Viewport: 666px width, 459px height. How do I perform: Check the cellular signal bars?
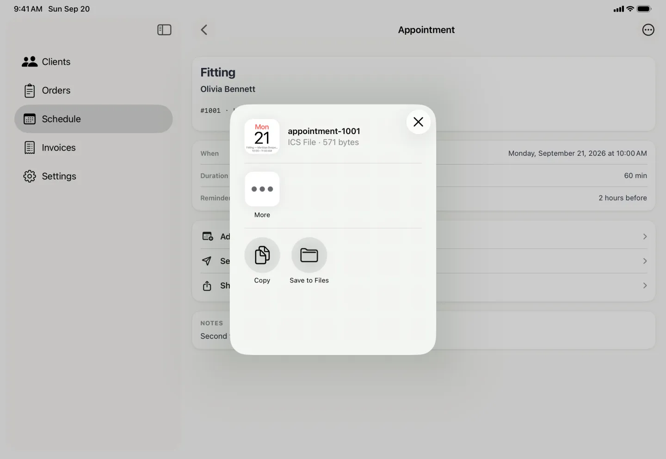(x=618, y=9)
